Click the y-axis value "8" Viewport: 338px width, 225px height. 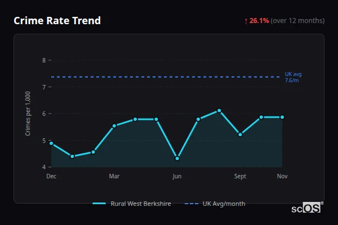point(44,60)
